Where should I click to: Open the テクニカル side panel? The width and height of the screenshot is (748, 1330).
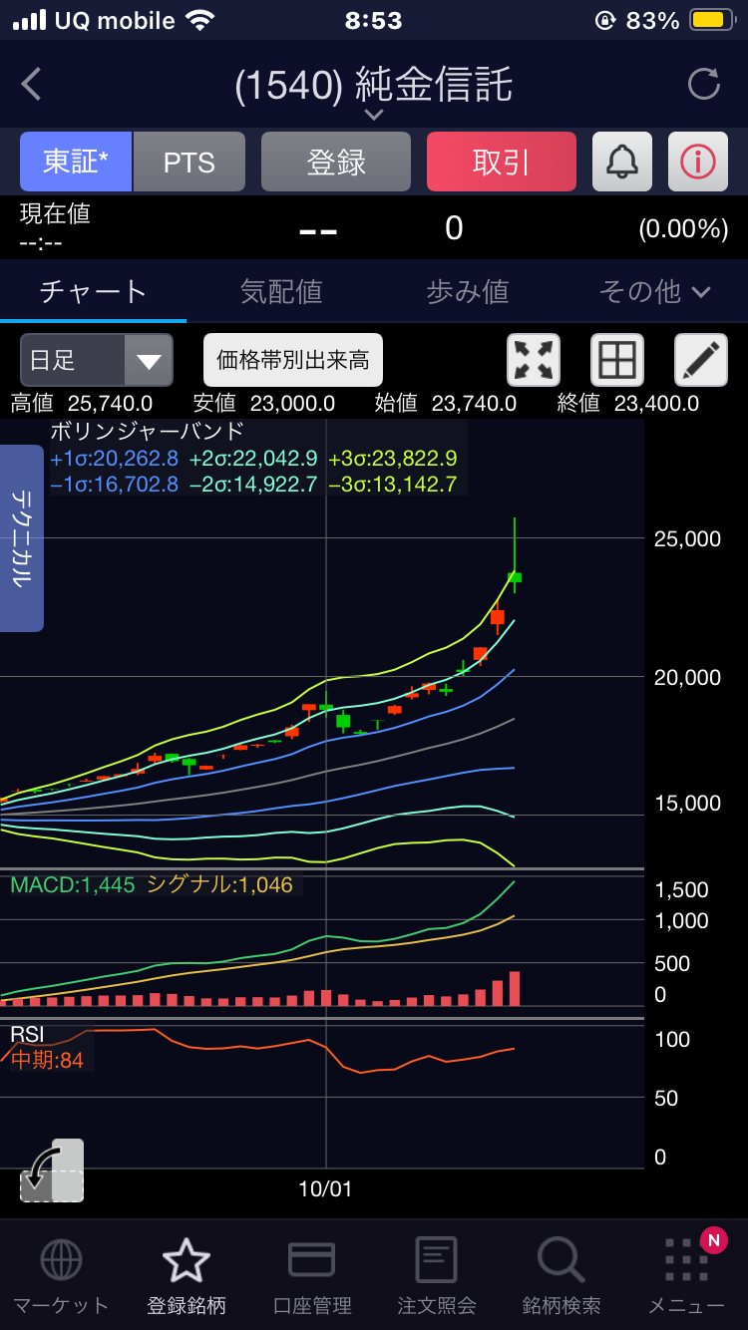coord(21,538)
